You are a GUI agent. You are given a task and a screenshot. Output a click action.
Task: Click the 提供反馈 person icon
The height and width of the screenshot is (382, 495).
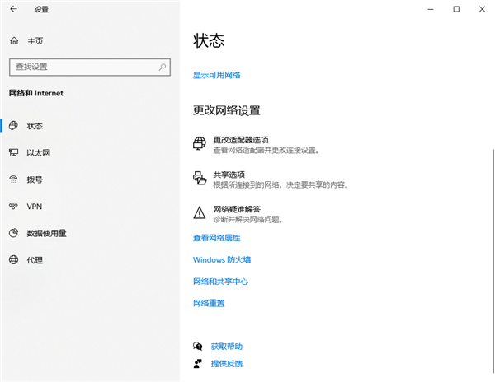tap(198, 363)
